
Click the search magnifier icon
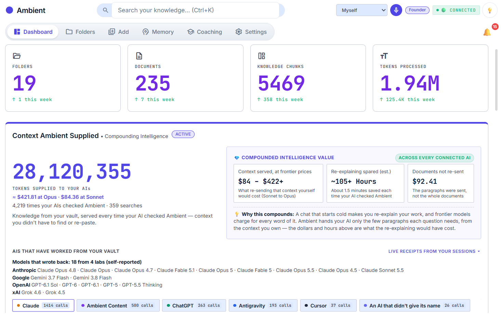point(106,10)
